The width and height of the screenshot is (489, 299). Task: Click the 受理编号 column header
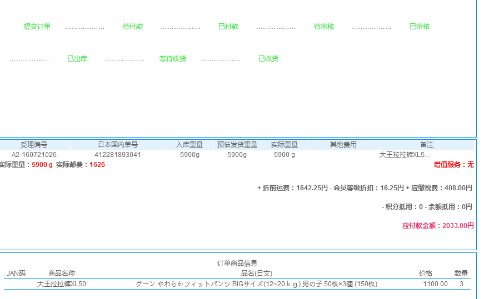coord(34,145)
